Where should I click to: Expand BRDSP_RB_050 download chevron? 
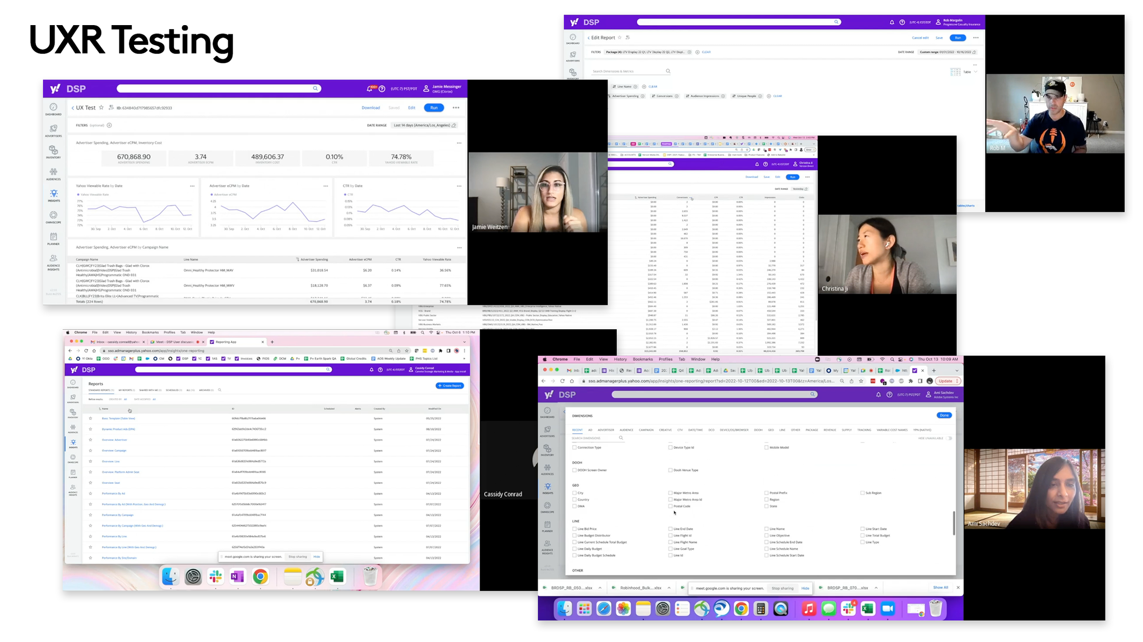600,588
